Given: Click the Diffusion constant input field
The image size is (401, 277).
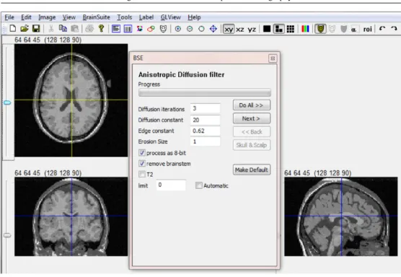Looking at the screenshot, I should point(205,120).
